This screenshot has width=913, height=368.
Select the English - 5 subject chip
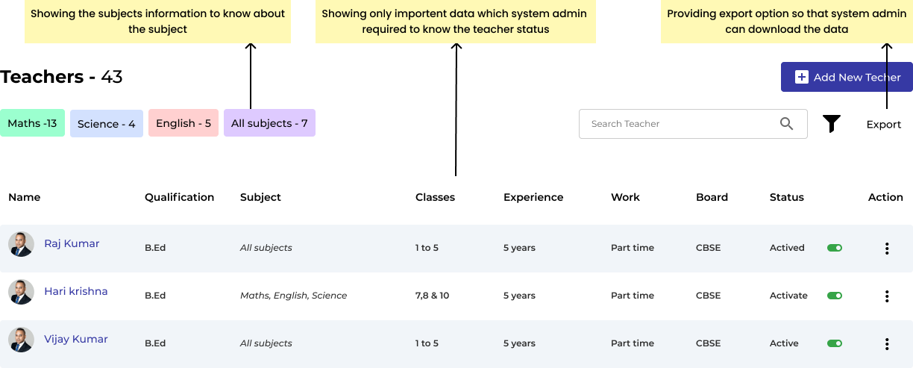(x=183, y=123)
